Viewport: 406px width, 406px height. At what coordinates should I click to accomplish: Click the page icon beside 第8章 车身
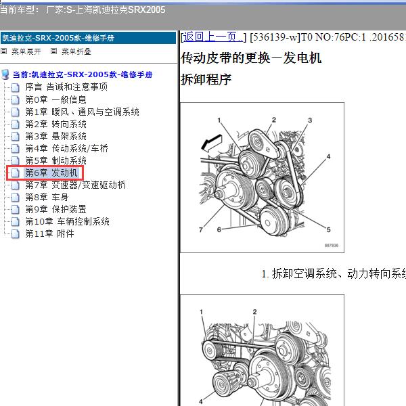tap(16, 198)
